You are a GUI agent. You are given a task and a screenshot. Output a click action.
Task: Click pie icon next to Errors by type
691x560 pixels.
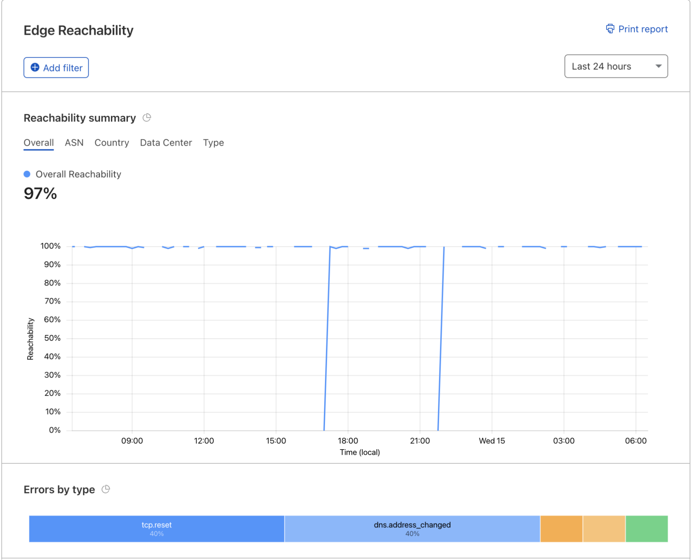[106, 489]
